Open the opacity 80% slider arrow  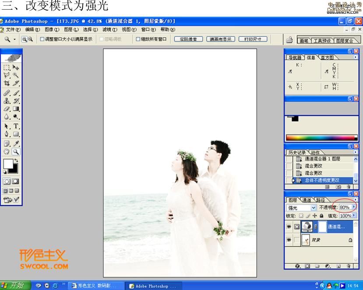(354, 207)
